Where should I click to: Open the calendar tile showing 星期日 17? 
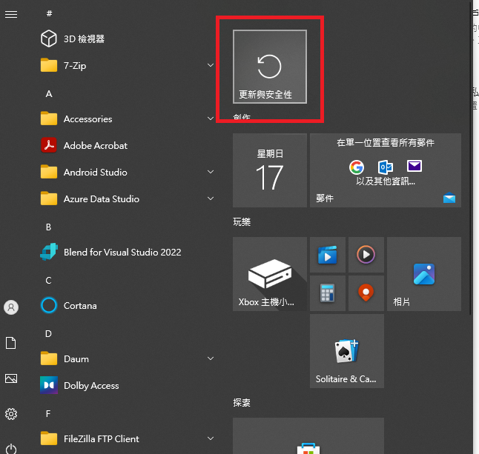pos(270,170)
